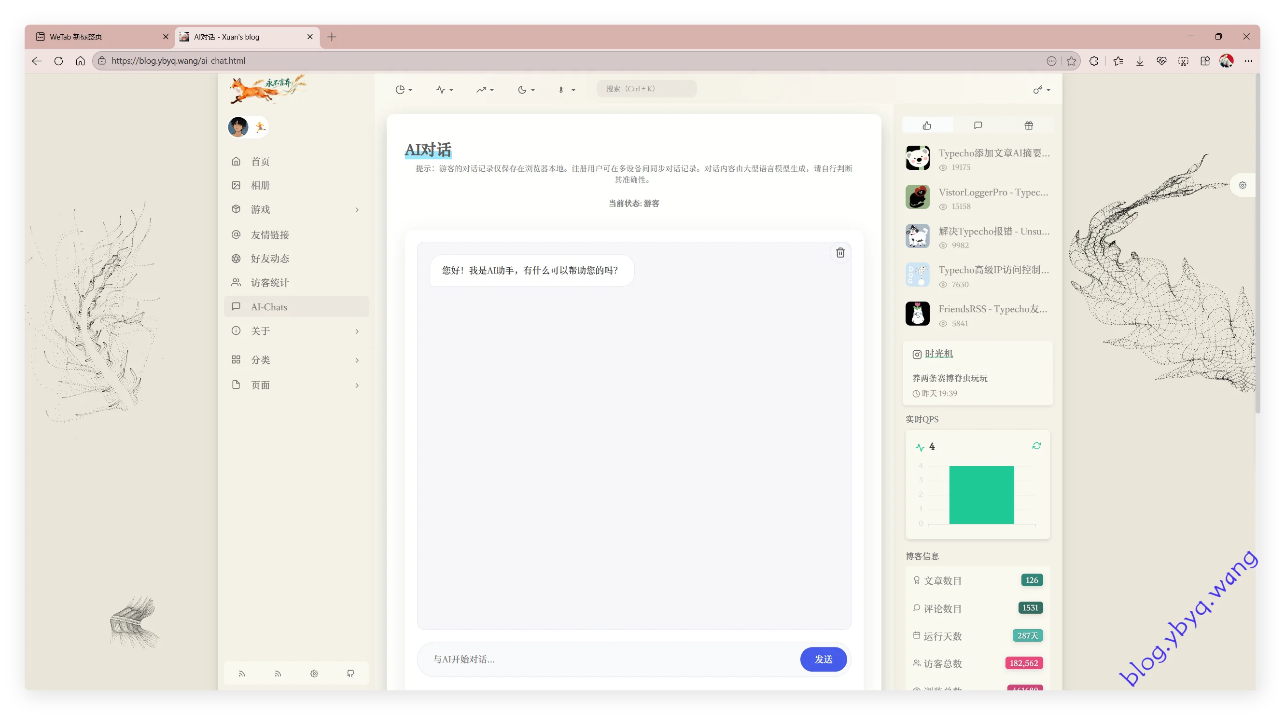Image resolution: width=1285 pixels, height=715 pixels.
Task: Click the QPS refresh icon
Action: coord(1036,446)
